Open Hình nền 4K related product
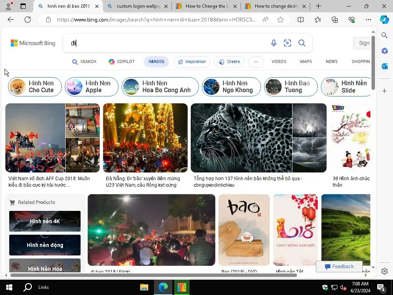The height and width of the screenshot is (295, 393). pos(45,221)
